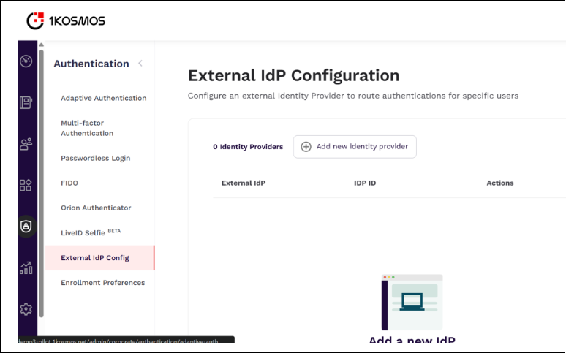566x353 pixels.
Task: Collapse the Authentication panel chevron
Action: click(140, 64)
